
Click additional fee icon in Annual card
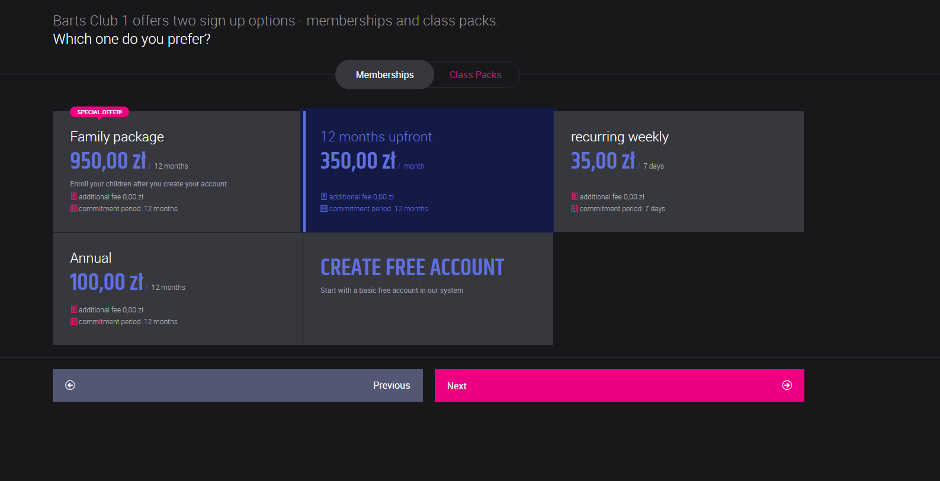pyautogui.click(x=74, y=309)
